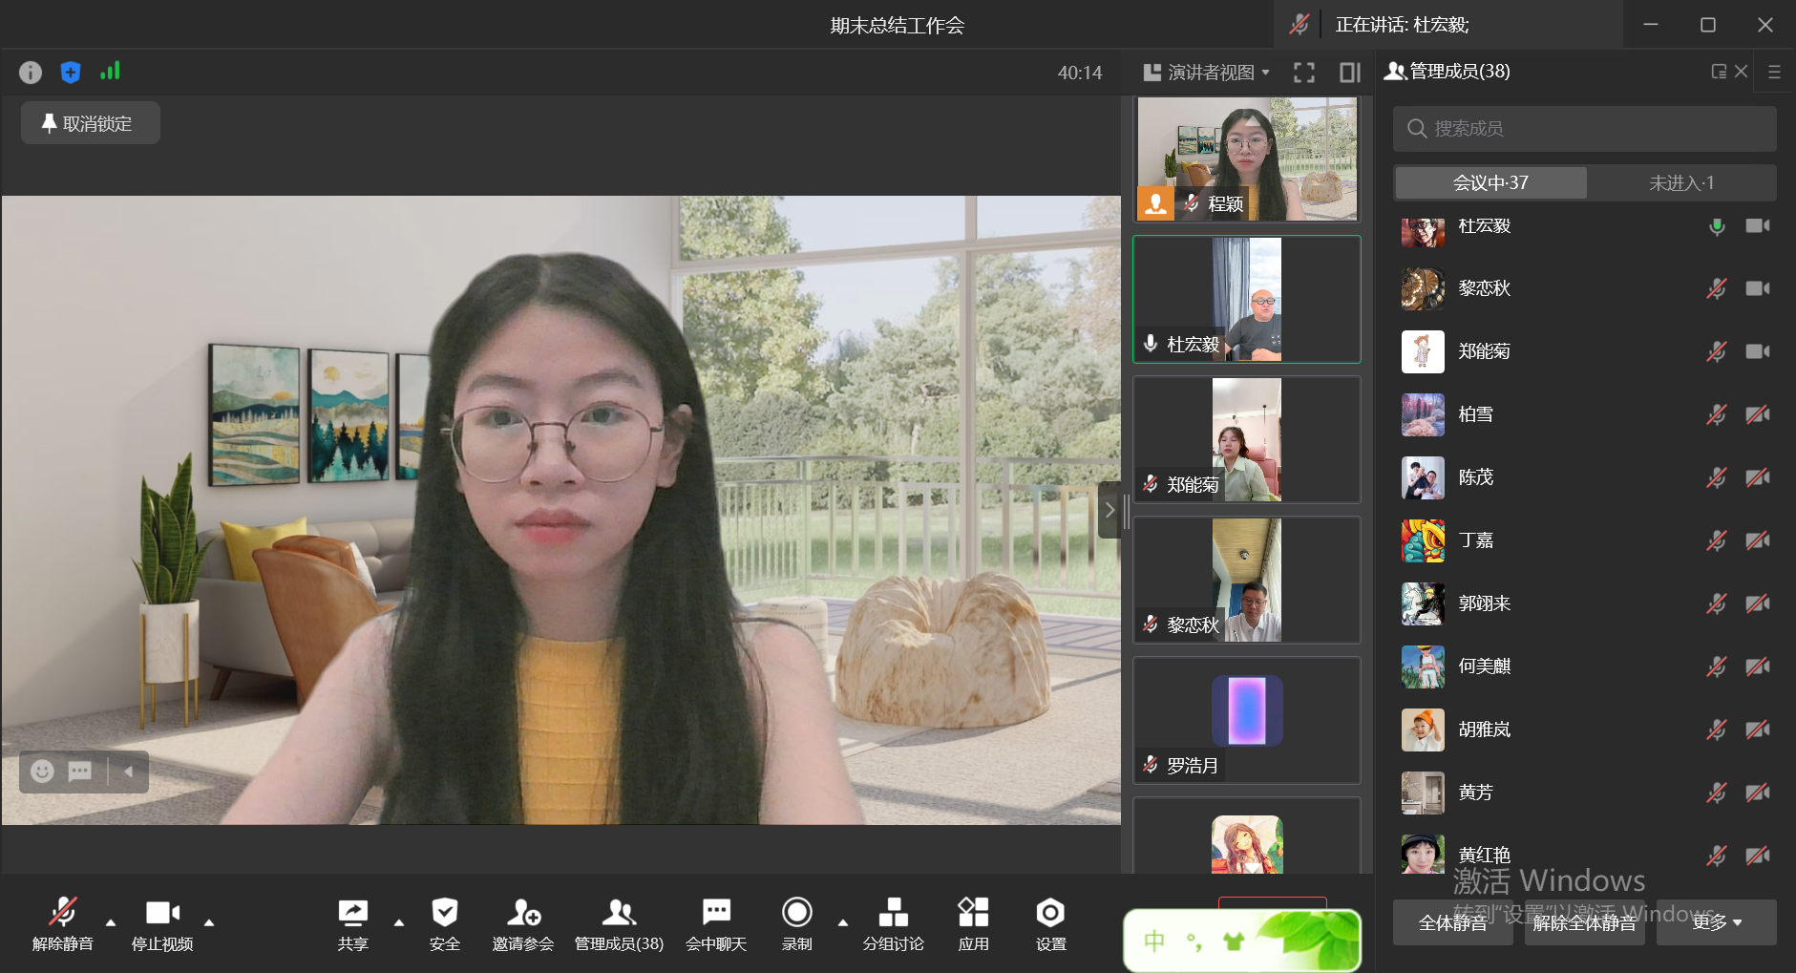1796x973 pixels.
Task: Click 解除全体静音 button
Action: [1585, 922]
